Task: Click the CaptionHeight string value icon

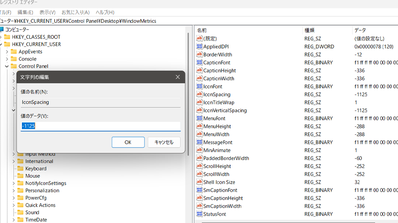Action: (x=199, y=70)
